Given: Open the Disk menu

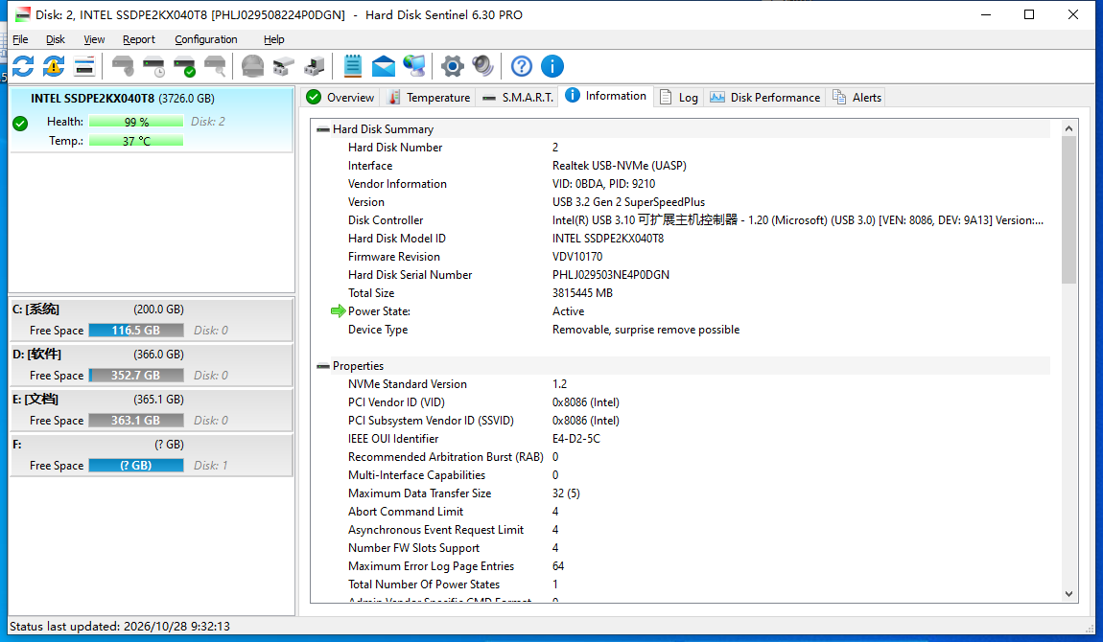Looking at the screenshot, I should [56, 39].
